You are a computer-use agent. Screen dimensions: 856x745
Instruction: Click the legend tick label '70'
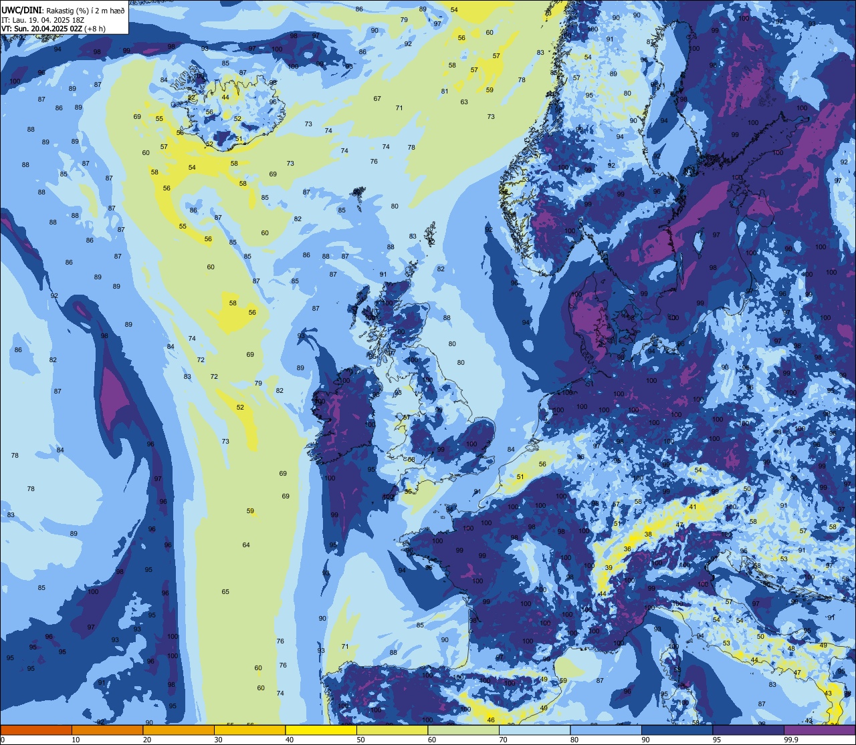click(x=503, y=740)
